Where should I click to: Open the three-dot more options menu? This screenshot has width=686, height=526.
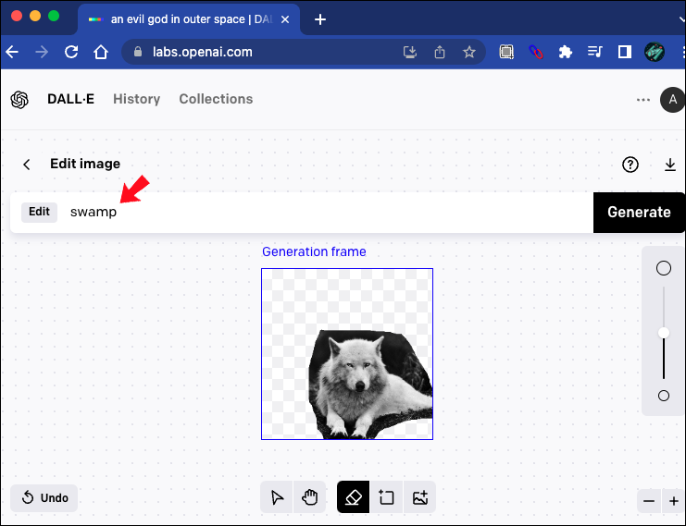point(643,100)
